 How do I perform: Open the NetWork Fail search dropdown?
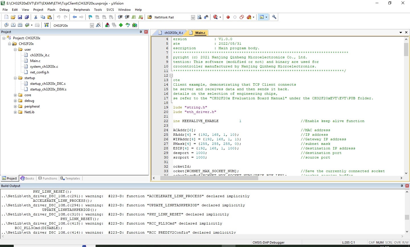193,17
